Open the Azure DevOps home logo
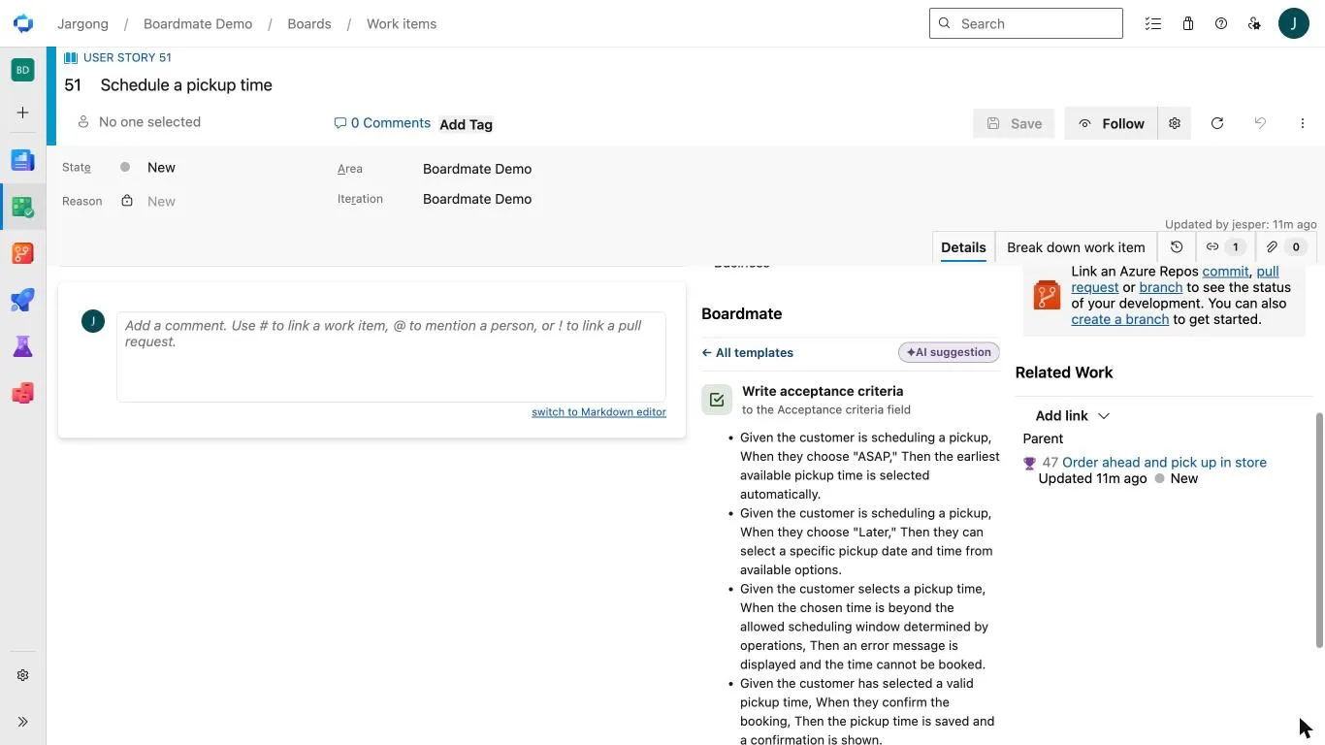The image size is (1325, 745). click(22, 23)
